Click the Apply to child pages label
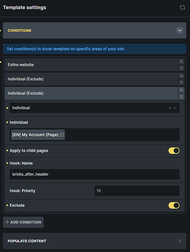 [29, 151]
